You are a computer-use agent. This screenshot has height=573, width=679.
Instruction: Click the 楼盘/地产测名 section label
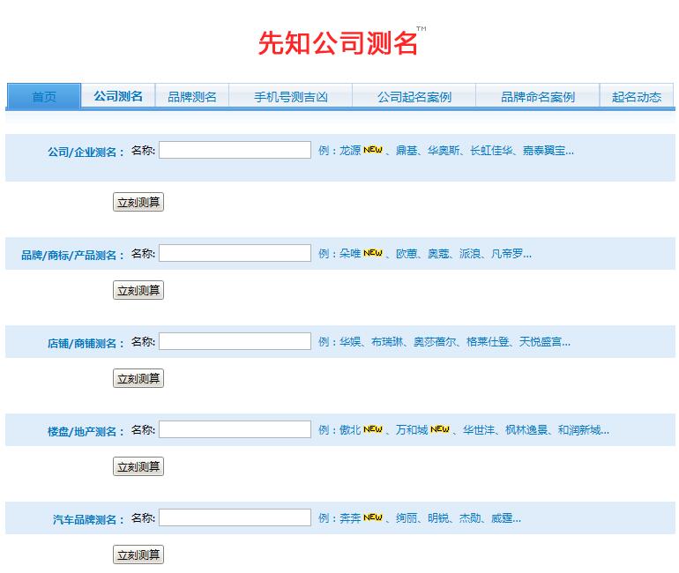tap(86, 431)
